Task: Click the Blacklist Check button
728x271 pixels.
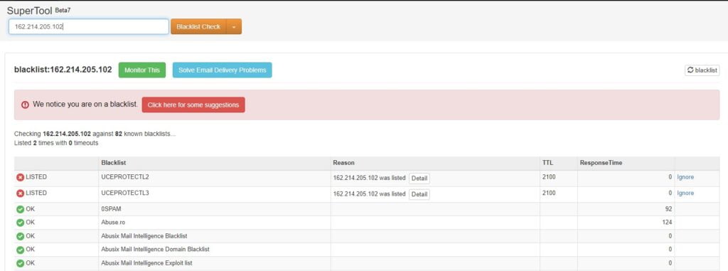Action: (198, 26)
